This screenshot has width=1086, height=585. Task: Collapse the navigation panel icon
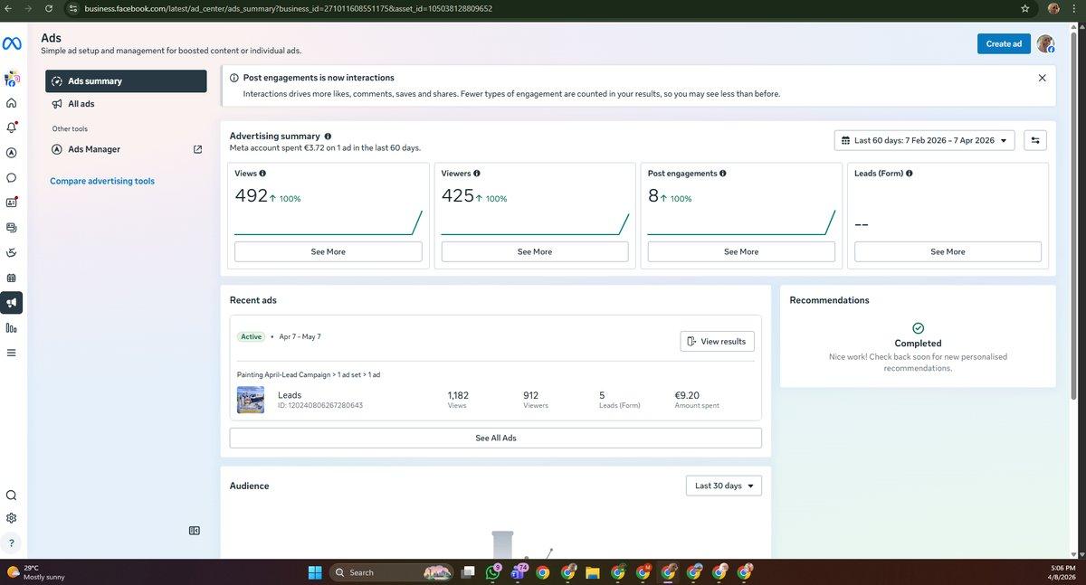coord(194,531)
